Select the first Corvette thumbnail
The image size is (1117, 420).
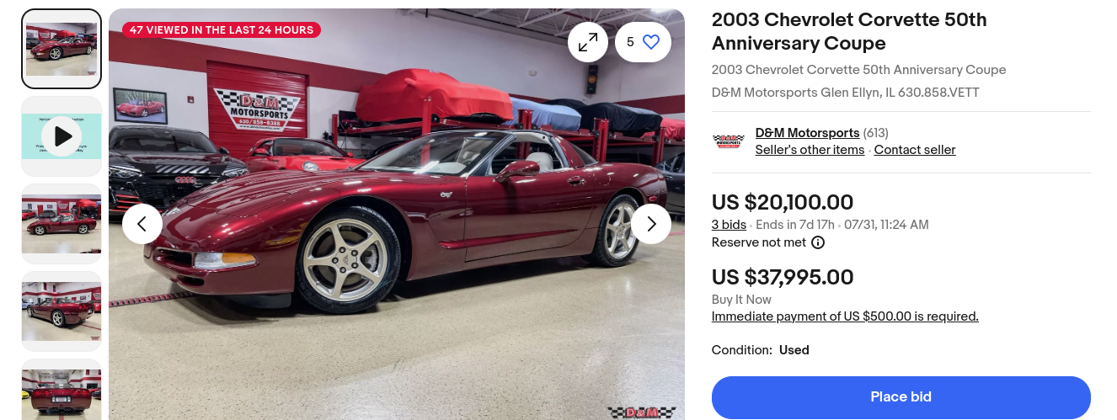point(61,49)
